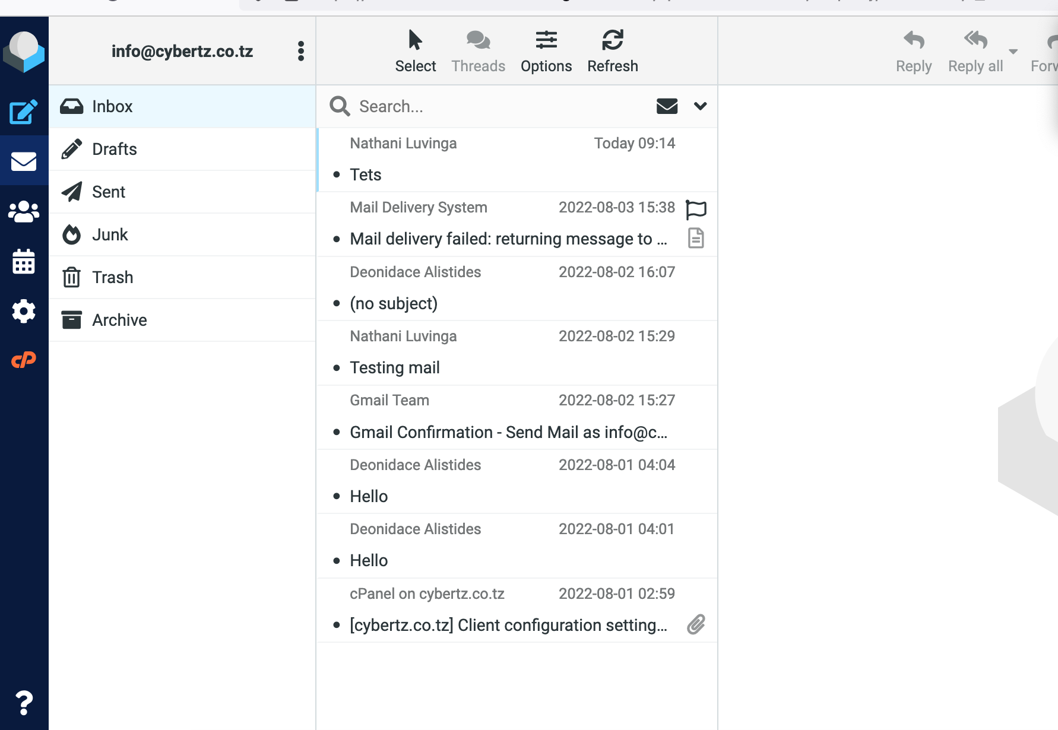The width and height of the screenshot is (1058, 730).
Task: Click into the Search field
Action: pyautogui.click(x=499, y=106)
